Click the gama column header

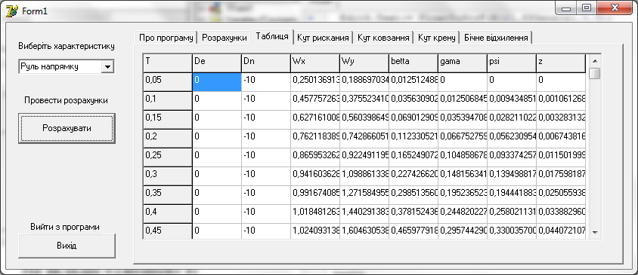pyautogui.click(x=463, y=63)
